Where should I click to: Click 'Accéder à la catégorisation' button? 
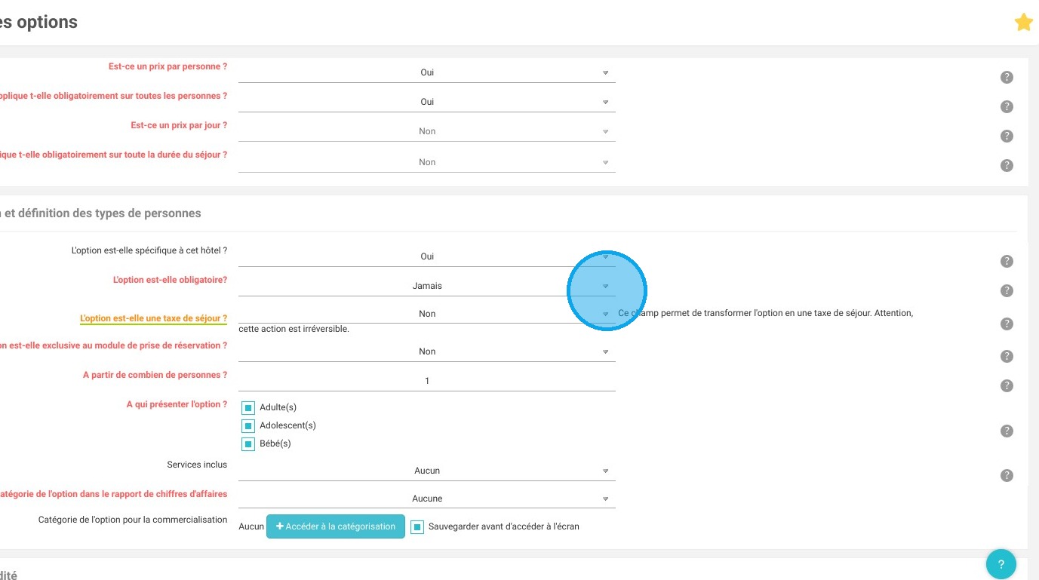point(336,526)
